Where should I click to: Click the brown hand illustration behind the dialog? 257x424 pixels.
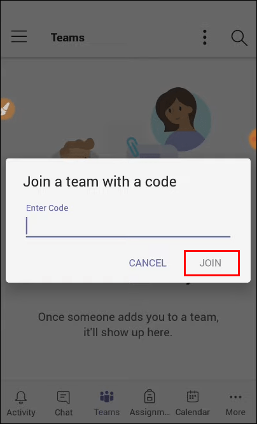click(x=77, y=148)
